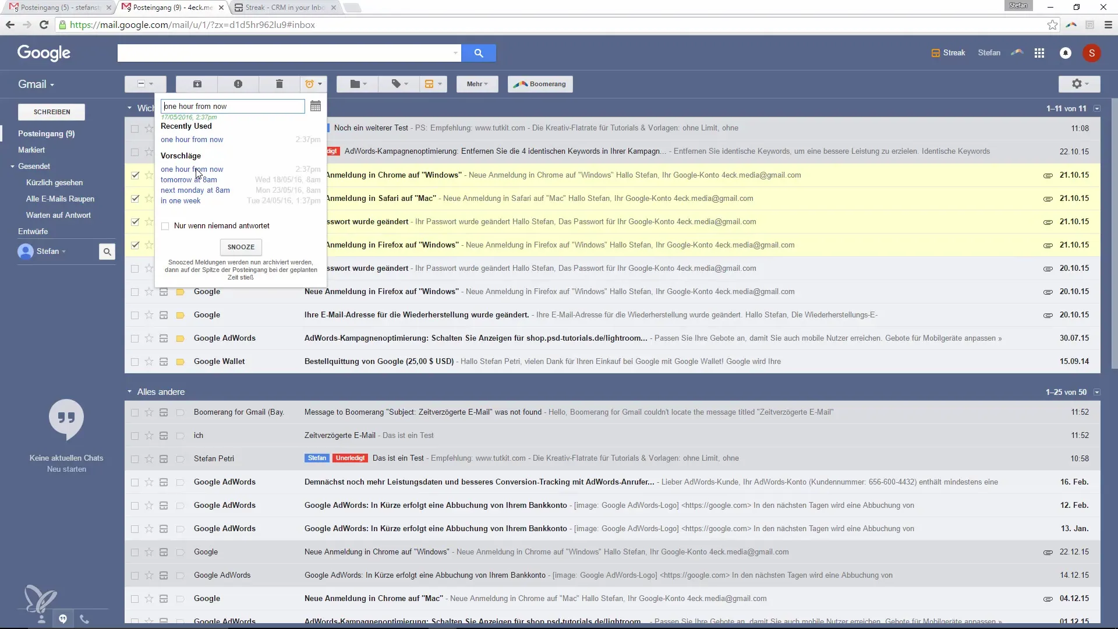Open the Chrome menu hamburger icon
Screen dimensions: 1118x629
[x=1108, y=24]
